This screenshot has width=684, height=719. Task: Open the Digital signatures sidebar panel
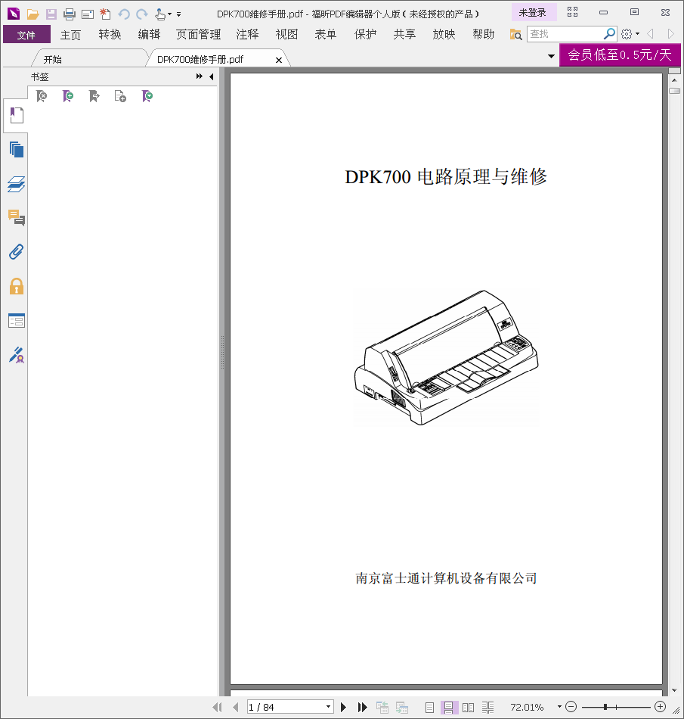click(17, 355)
